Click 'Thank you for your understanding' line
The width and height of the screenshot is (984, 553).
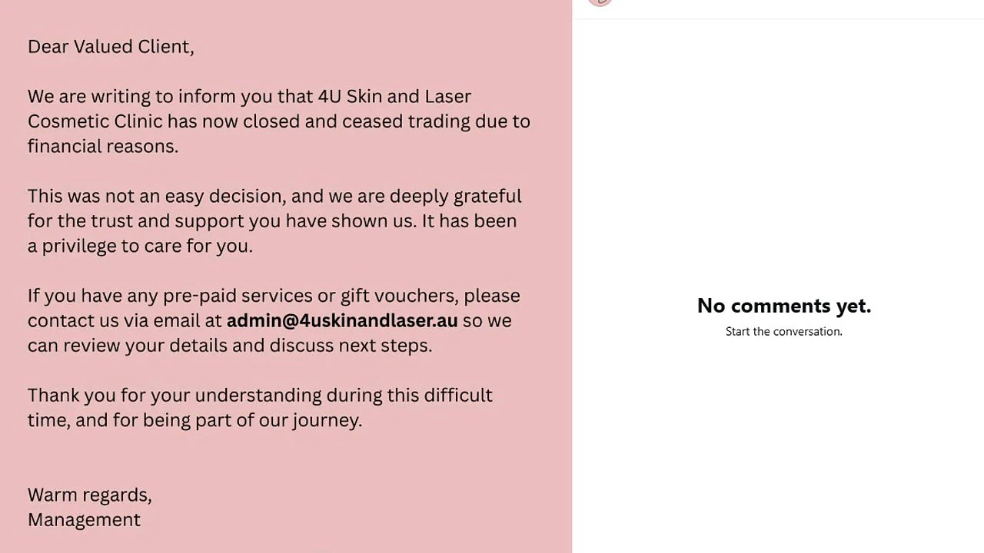coord(175,396)
